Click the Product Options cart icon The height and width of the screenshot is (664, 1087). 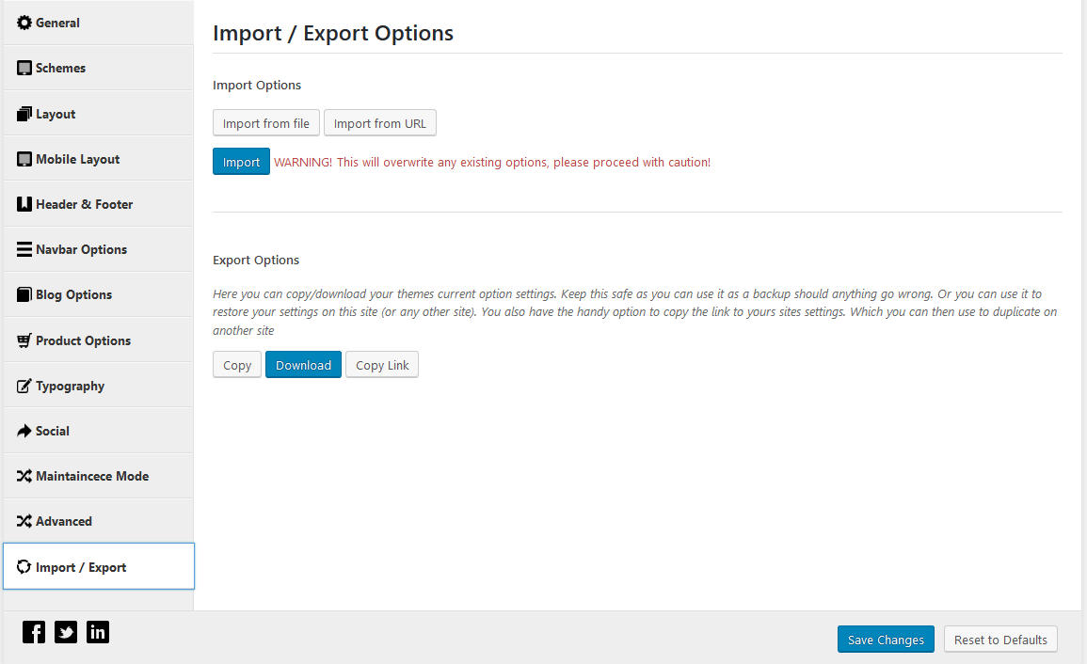(24, 340)
